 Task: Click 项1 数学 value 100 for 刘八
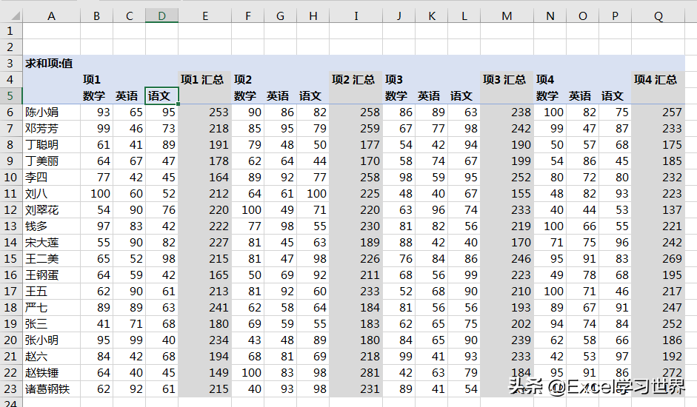pyautogui.click(x=97, y=194)
